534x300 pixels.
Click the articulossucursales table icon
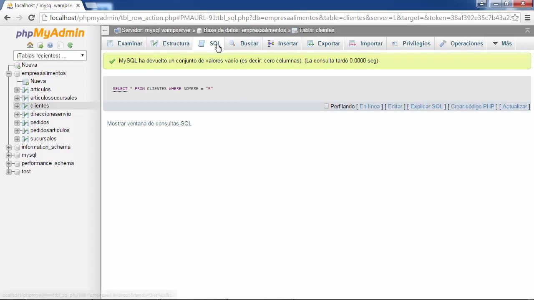click(25, 98)
